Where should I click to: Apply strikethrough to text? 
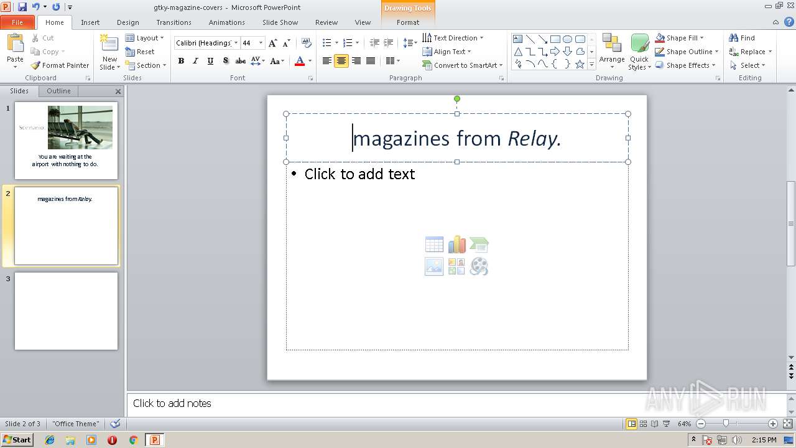coord(240,61)
